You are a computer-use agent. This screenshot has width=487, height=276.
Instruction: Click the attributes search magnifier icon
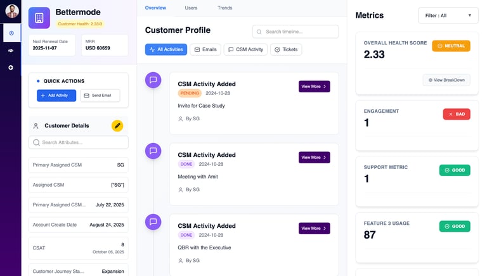point(36,142)
